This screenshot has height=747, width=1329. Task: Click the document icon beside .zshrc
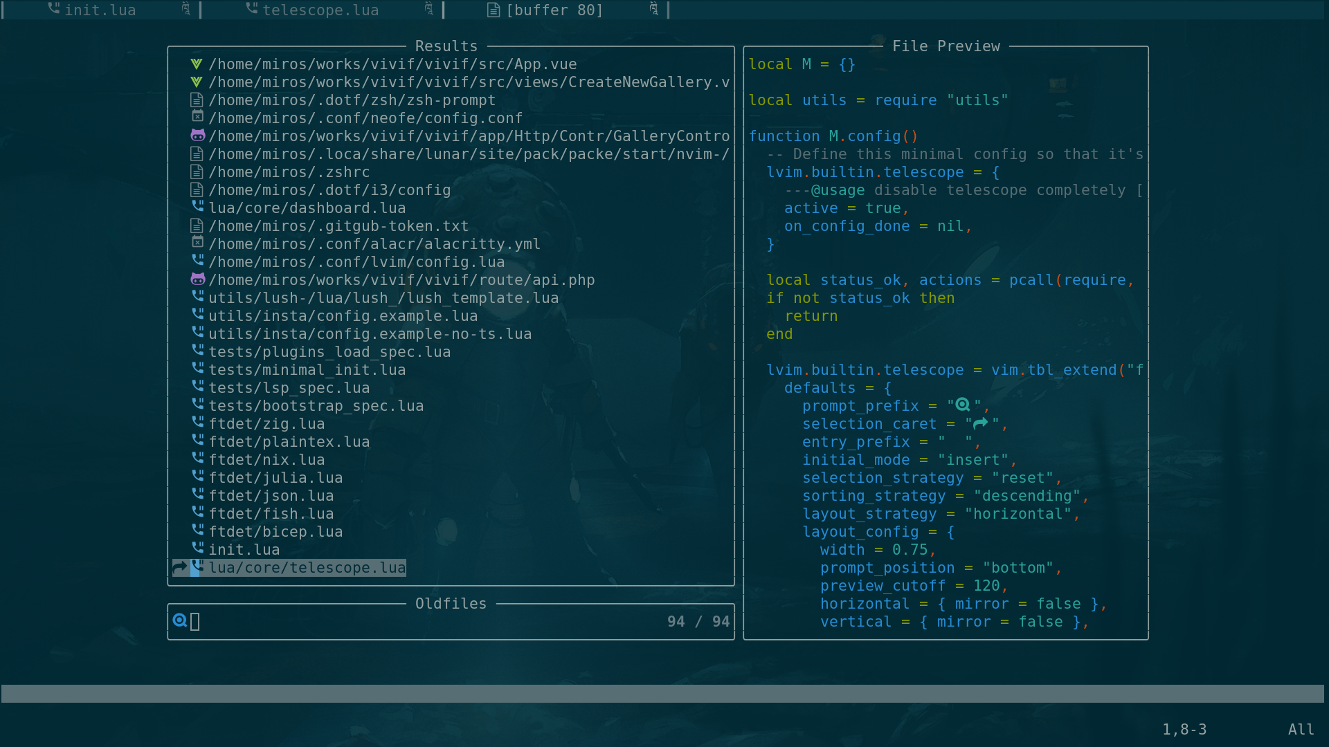pos(197,171)
